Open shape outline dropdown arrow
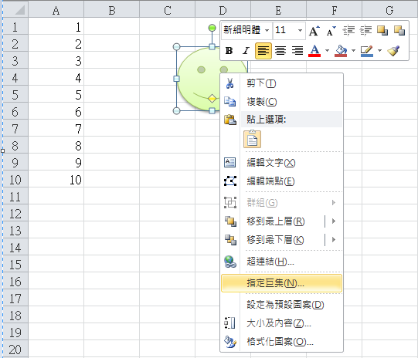 click(x=380, y=51)
